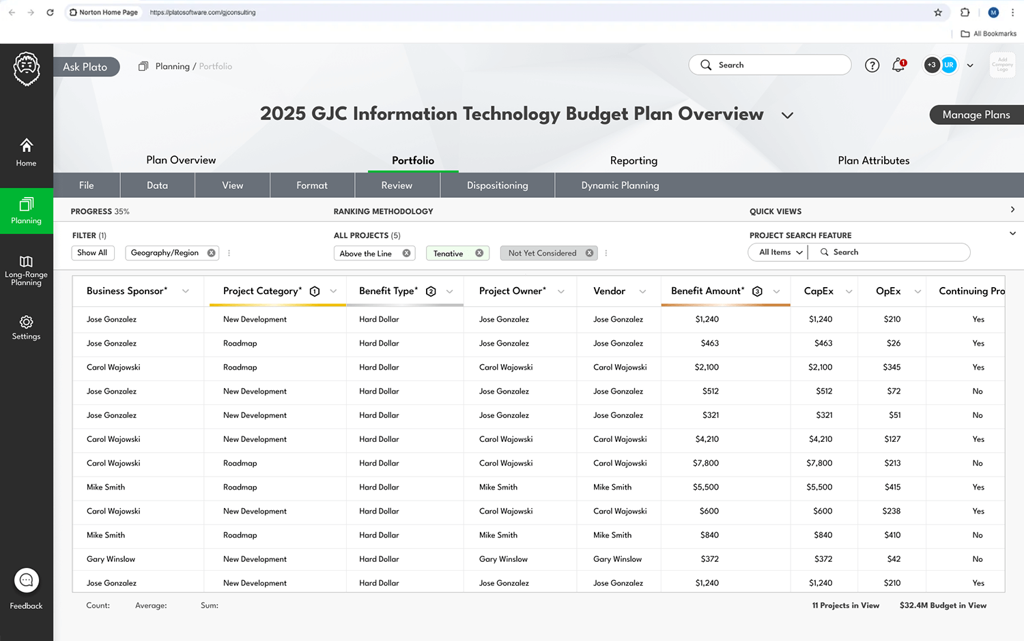Click Planning breadcrumb link
The width and height of the screenshot is (1024, 641).
(173, 66)
